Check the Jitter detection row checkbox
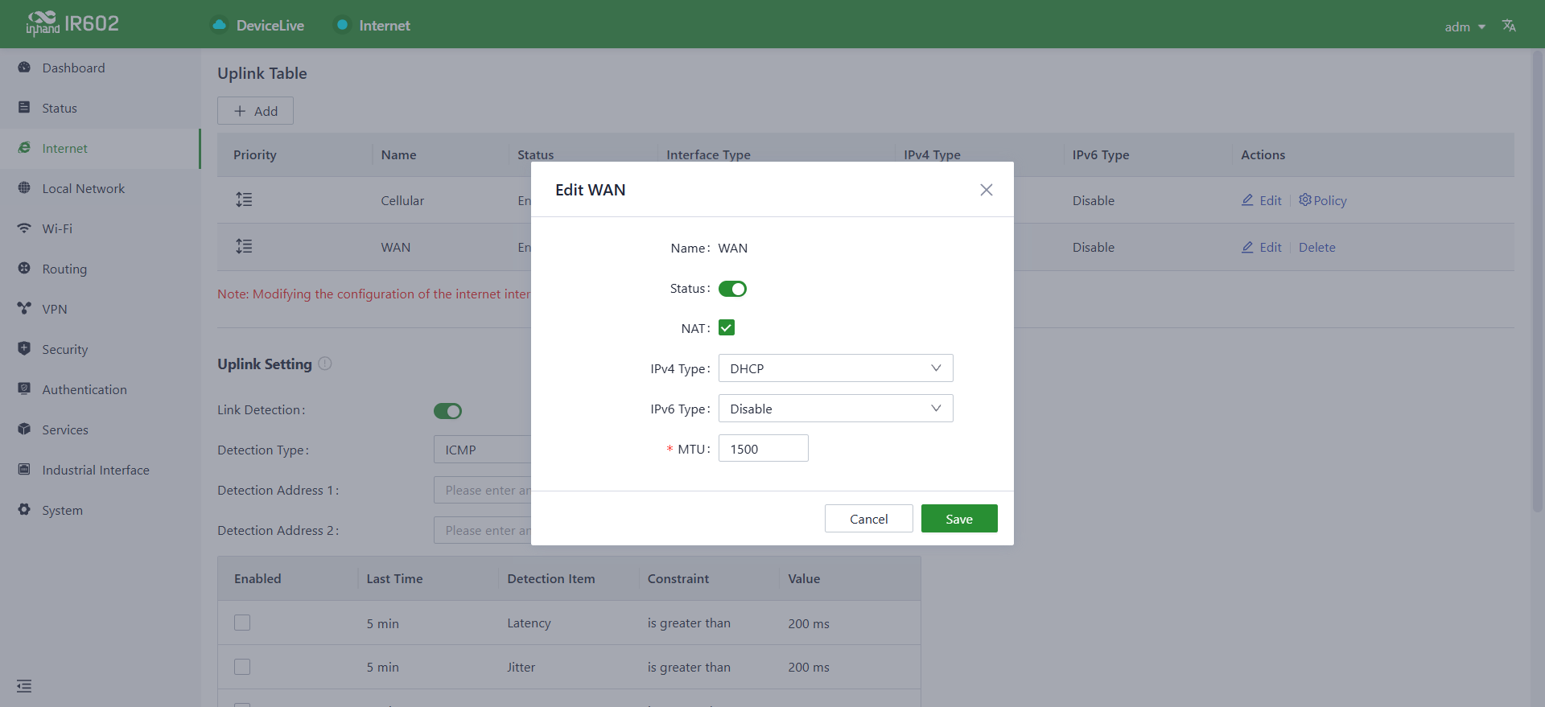 pos(242,667)
